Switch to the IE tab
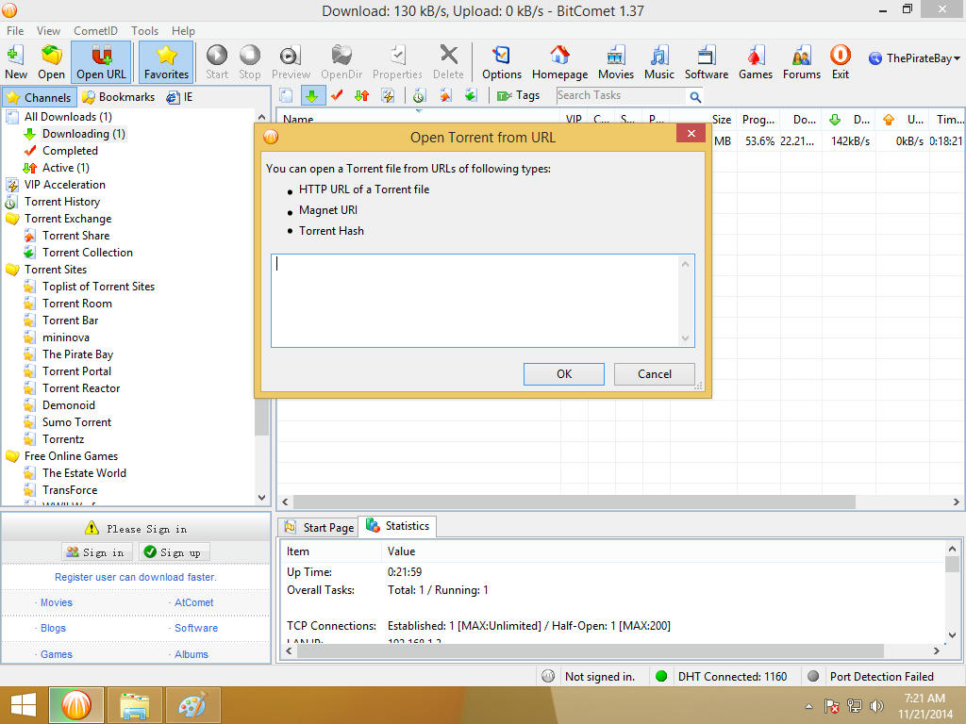This screenshot has height=724, width=966. pyautogui.click(x=180, y=97)
